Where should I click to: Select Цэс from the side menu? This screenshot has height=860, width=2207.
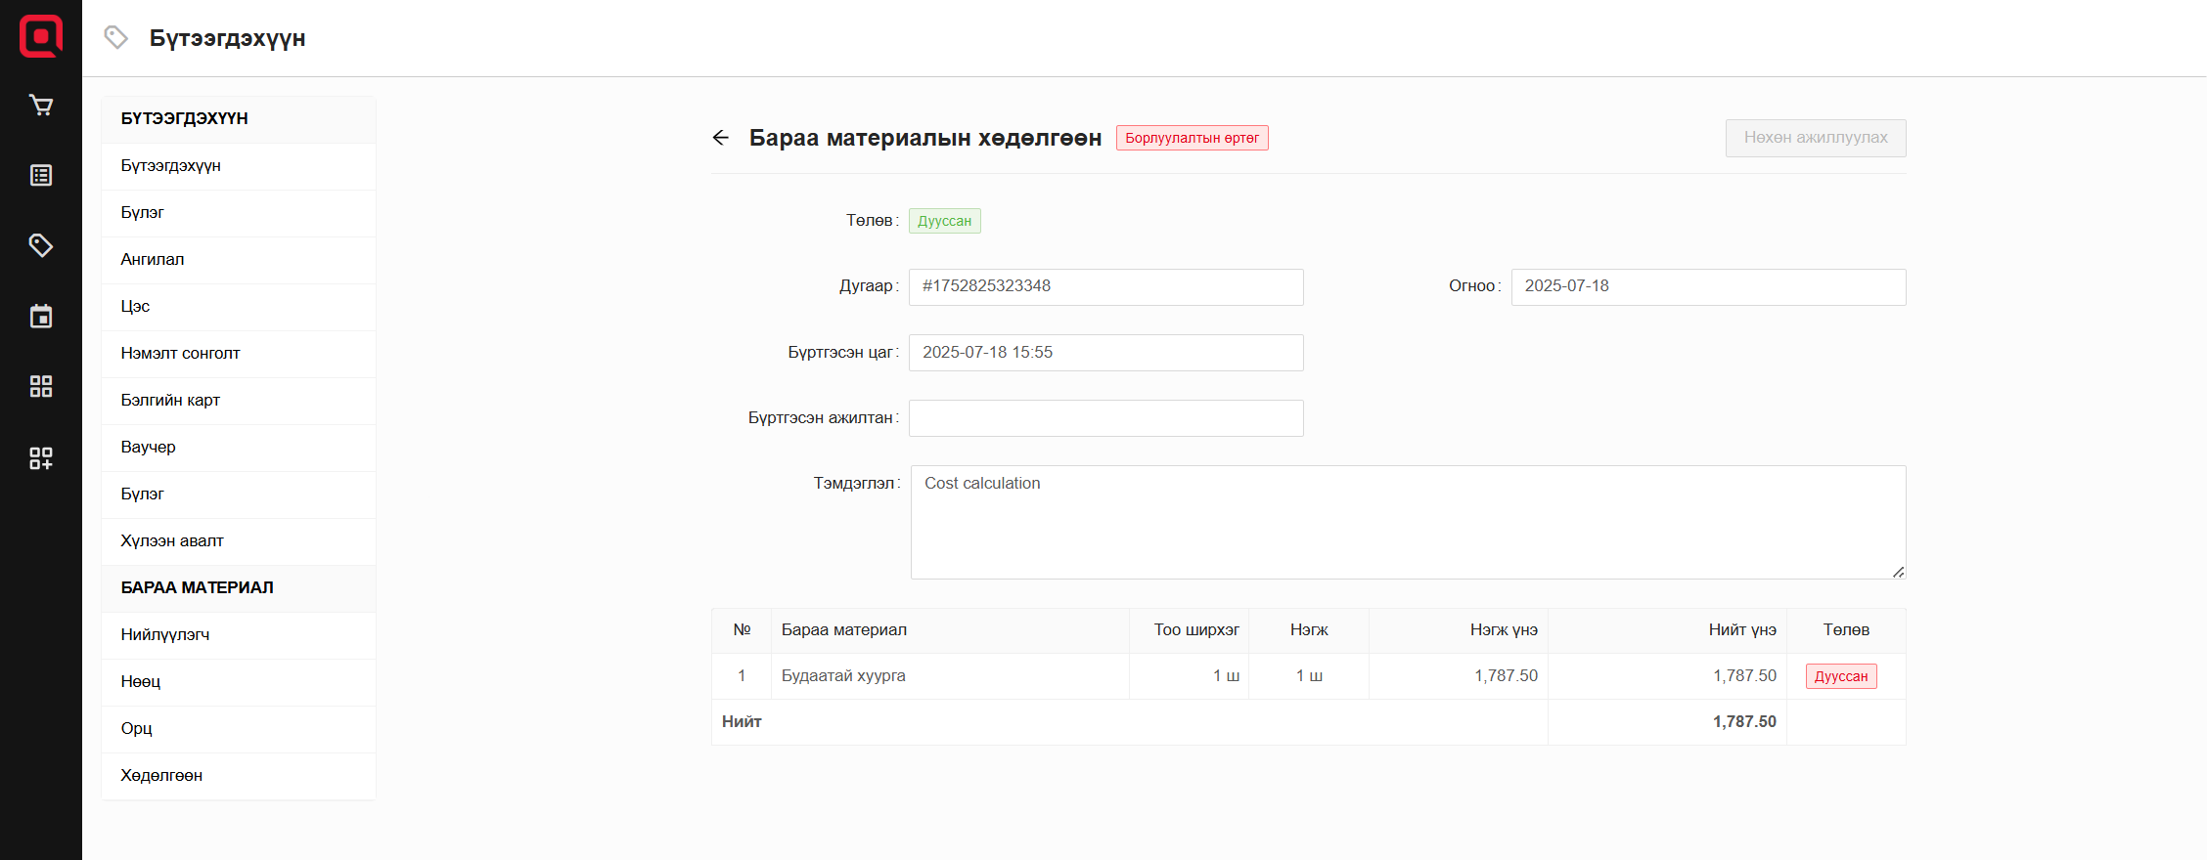135,306
